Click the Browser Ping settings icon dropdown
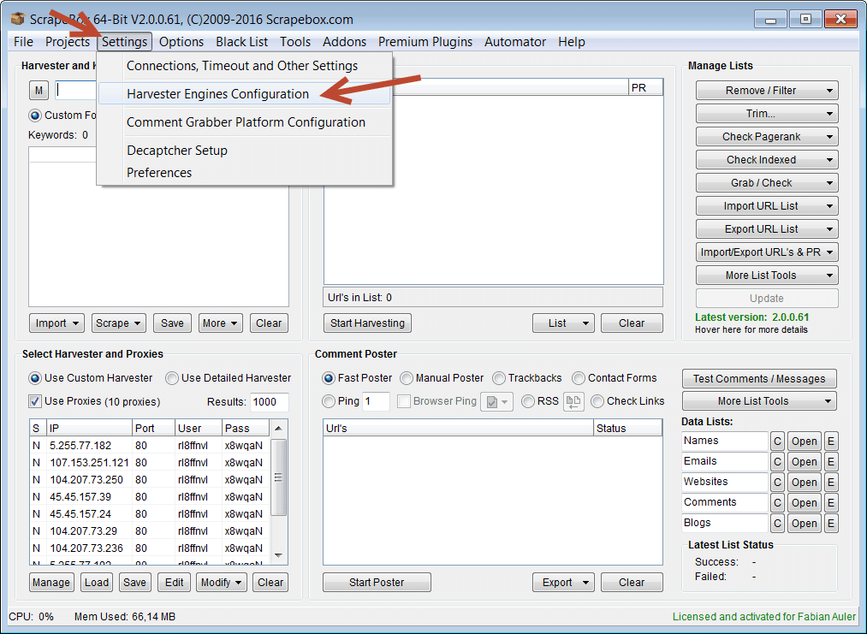 pyautogui.click(x=496, y=402)
